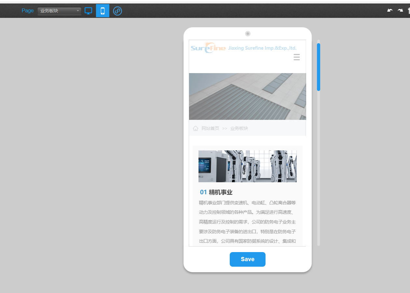This screenshot has width=410, height=293.
Task: Go to 网站首页 breadcrumb link
Action: click(x=210, y=128)
